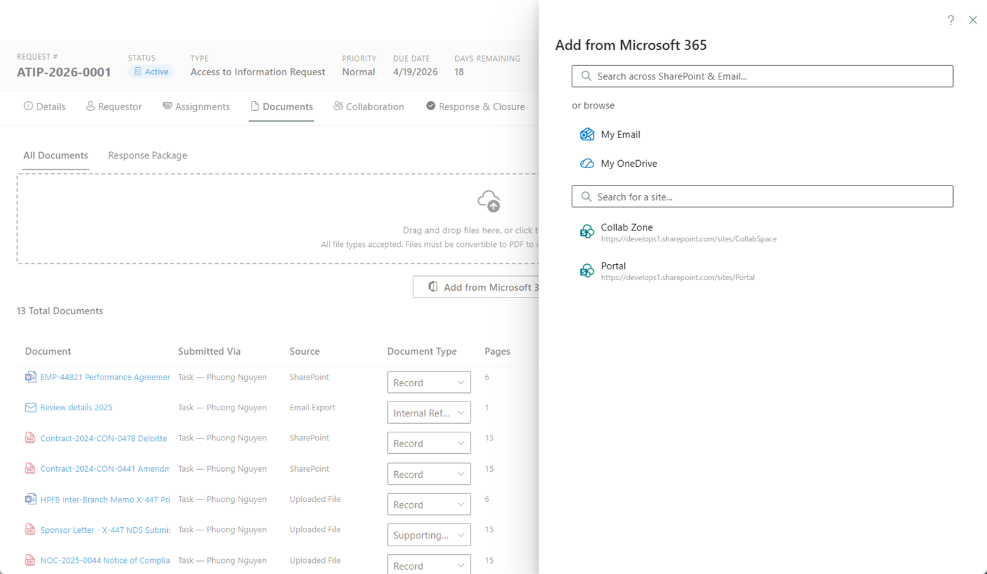987x574 pixels.
Task: Click the PDF icon beside Contract-2024-CON-0478 Deloitte
Action: [x=30, y=437]
